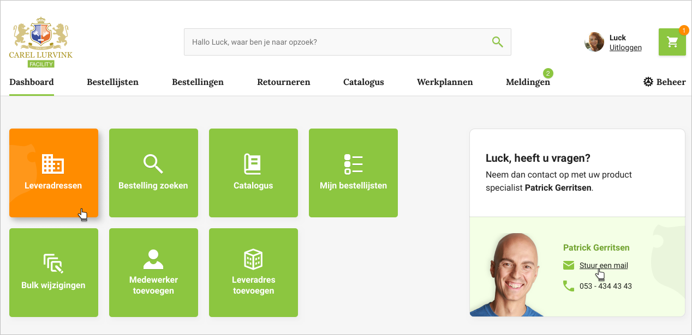
Task: Focus the search field greeting Luck
Action: 333,42
